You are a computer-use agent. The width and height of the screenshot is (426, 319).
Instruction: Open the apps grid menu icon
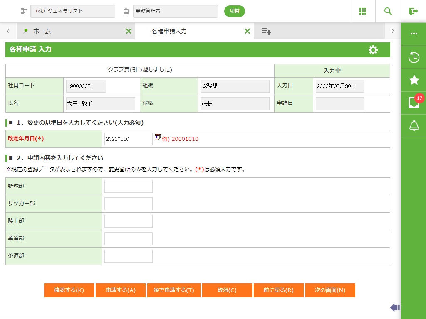(x=362, y=11)
